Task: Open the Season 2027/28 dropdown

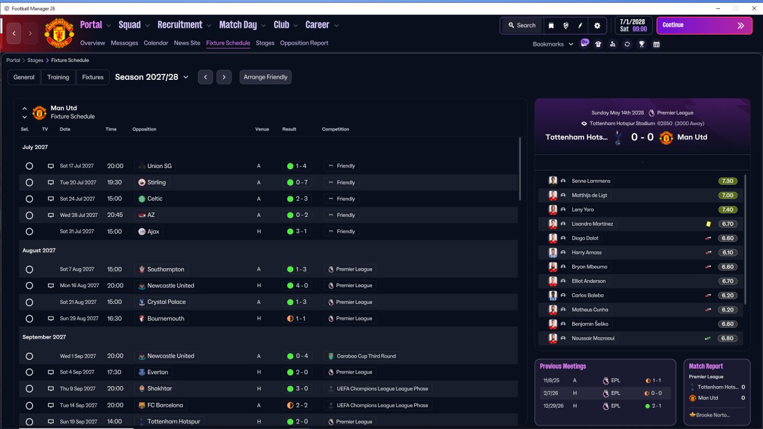Action: coord(151,77)
